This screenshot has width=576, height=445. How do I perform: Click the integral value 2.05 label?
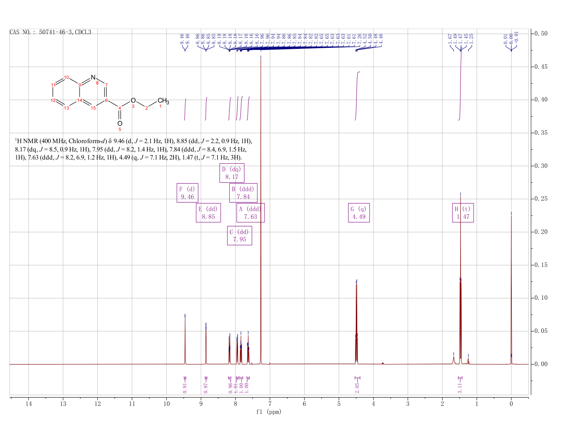pos(357,387)
